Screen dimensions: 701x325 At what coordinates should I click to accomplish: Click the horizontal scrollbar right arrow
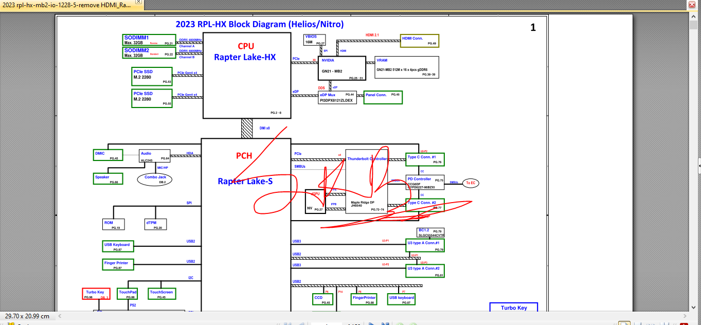684,315
